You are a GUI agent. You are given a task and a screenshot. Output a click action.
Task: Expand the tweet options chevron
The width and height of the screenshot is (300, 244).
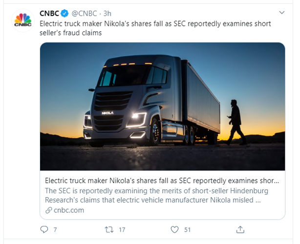(281, 13)
